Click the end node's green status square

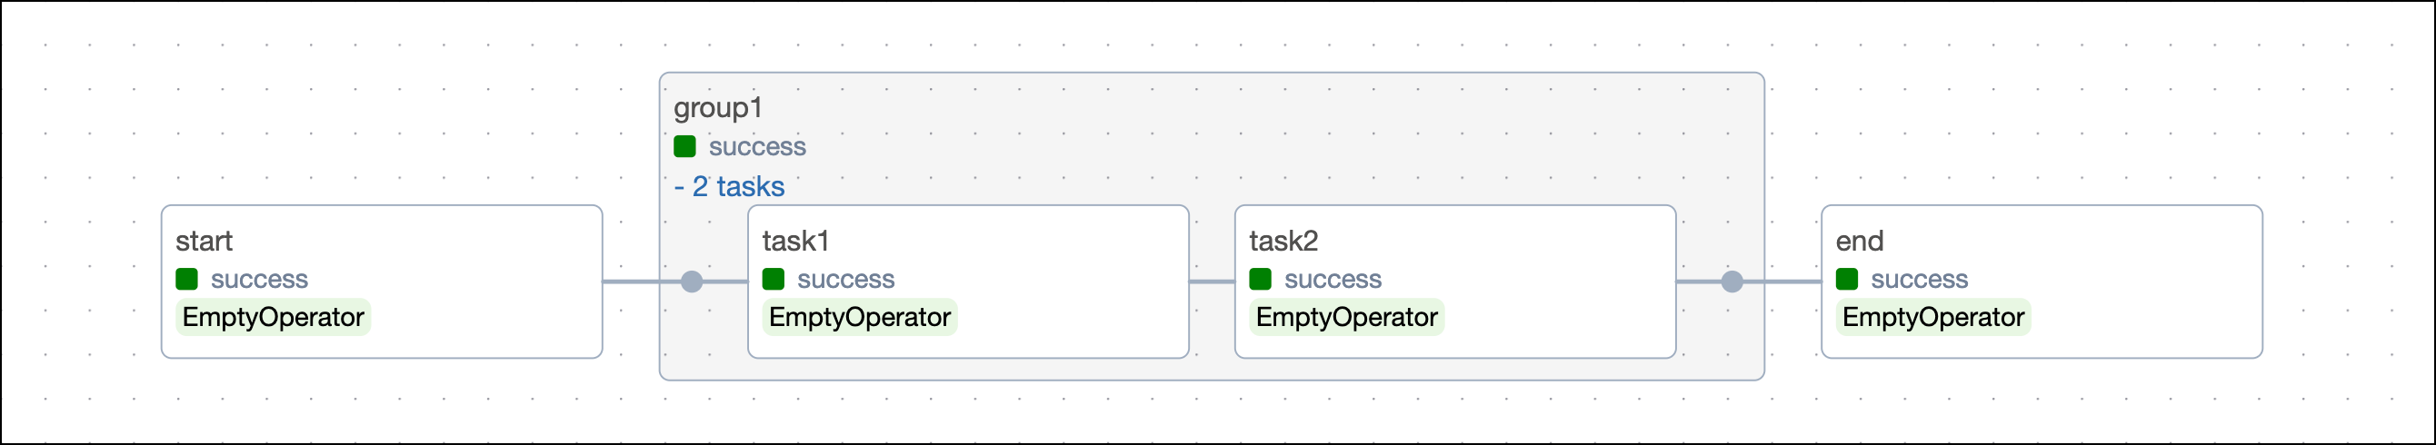[x=1846, y=279]
